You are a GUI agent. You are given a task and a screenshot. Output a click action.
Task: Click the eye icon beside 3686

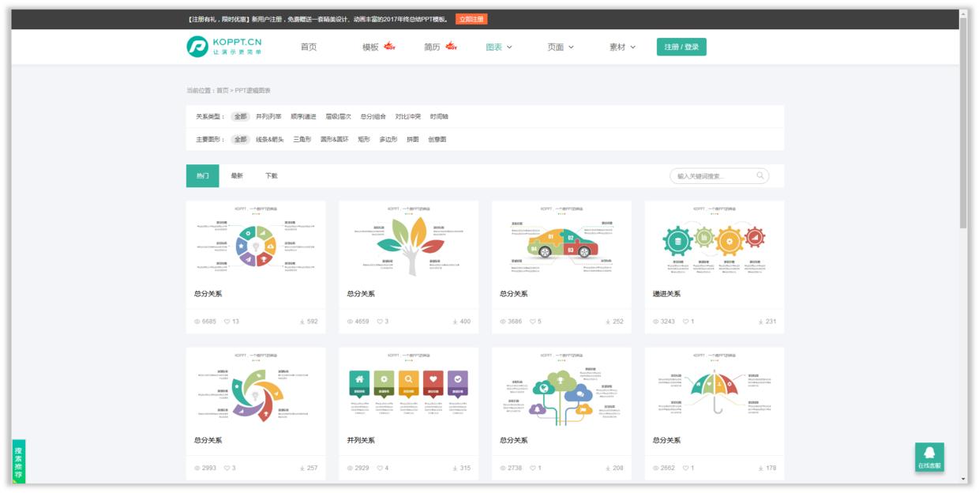coord(503,322)
